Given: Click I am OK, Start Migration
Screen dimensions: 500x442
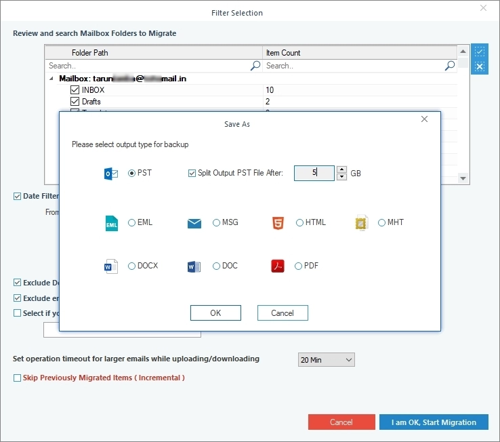Looking at the screenshot, I should (x=434, y=422).
